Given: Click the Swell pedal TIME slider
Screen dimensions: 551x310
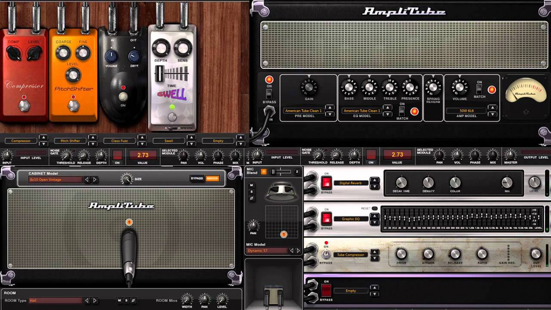Looking at the screenshot, I should click(x=160, y=74).
